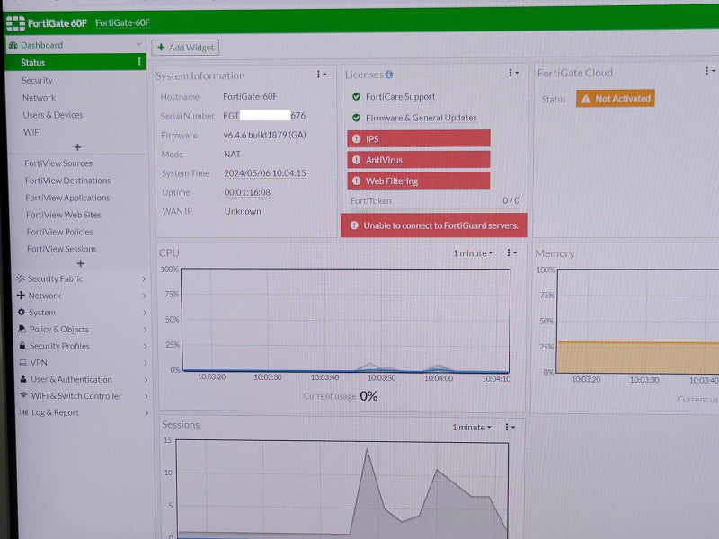Expand the Network menu chevron
This screenshot has width=719, height=539.
144,296
